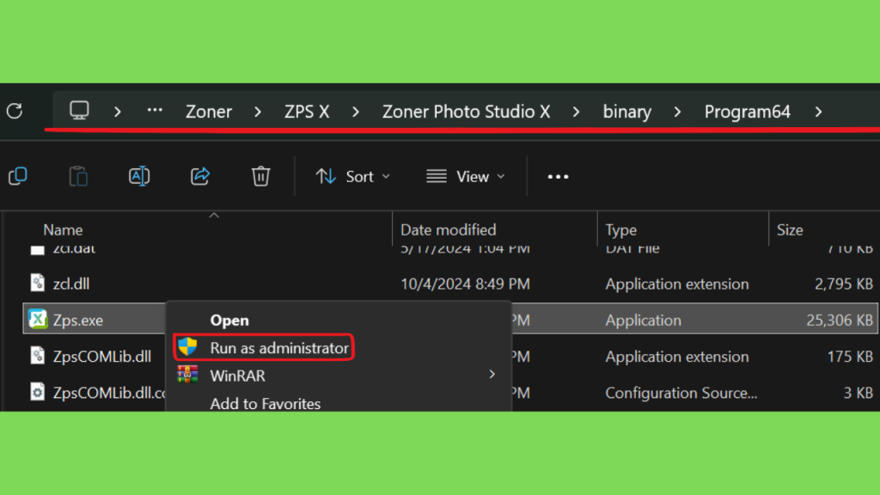Click the 3 KB size cell

pyautogui.click(x=859, y=393)
